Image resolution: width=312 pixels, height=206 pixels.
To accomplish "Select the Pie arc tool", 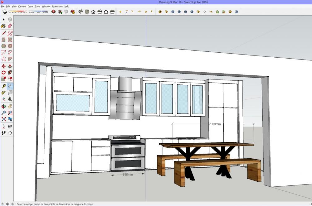I will pos(10,59).
